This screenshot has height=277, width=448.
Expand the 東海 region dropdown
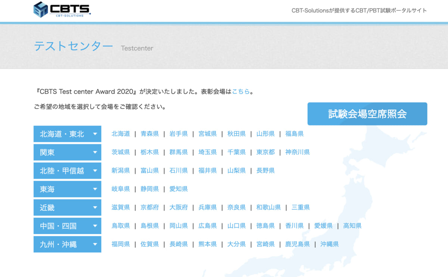tap(67, 189)
